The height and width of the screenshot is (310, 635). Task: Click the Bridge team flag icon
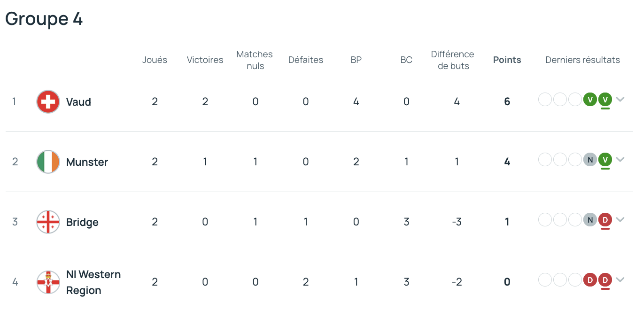(48, 222)
